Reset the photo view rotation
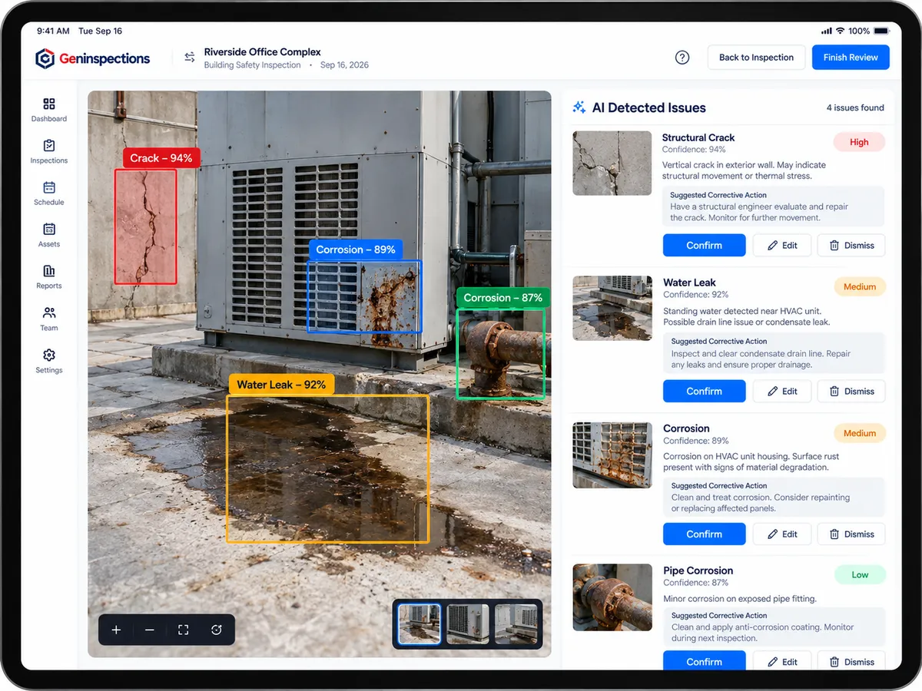This screenshot has width=922, height=691. click(217, 630)
